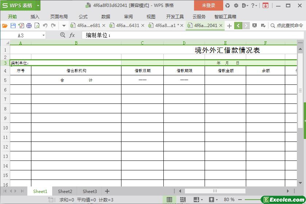Open the help question mark dropdown
Screen dimensions: 306x204
click(x=254, y=5)
